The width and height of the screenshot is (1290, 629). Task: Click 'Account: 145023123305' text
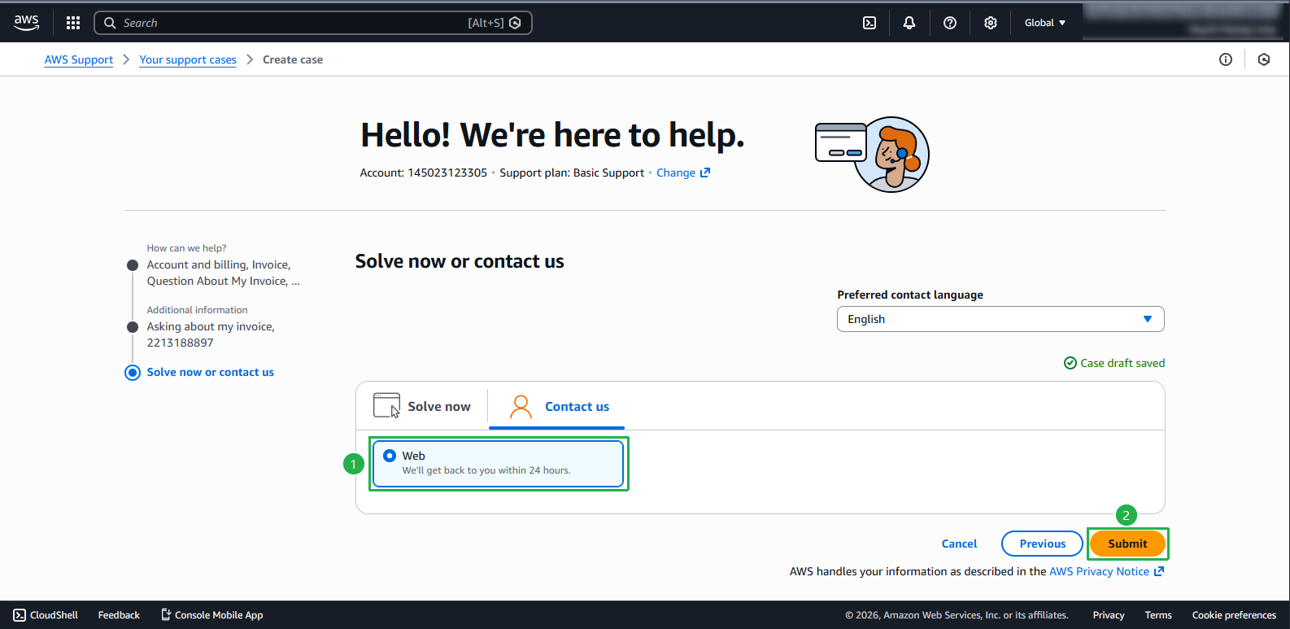point(423,173)
